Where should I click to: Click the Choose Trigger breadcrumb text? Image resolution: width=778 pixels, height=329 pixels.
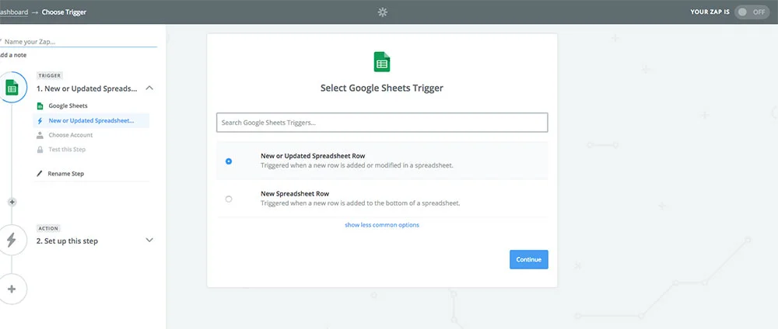click(64, 12)
